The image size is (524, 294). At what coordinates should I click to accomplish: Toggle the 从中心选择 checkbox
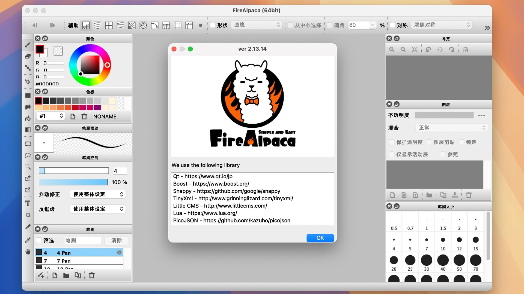click(290, 25)
